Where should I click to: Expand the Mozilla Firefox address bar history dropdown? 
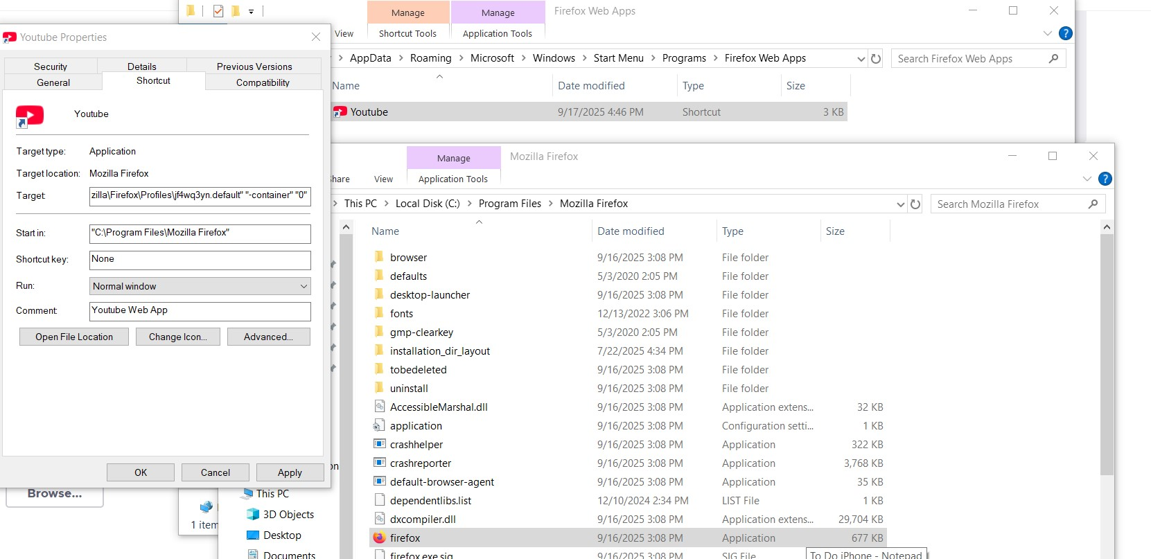(x=900, y=204)
